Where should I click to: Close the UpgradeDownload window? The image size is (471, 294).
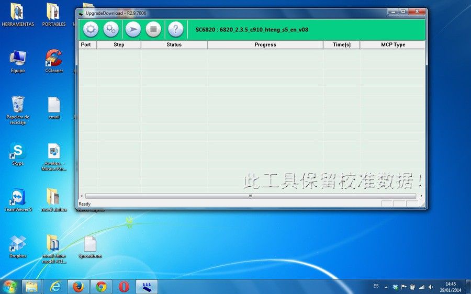tap(417, 12)
